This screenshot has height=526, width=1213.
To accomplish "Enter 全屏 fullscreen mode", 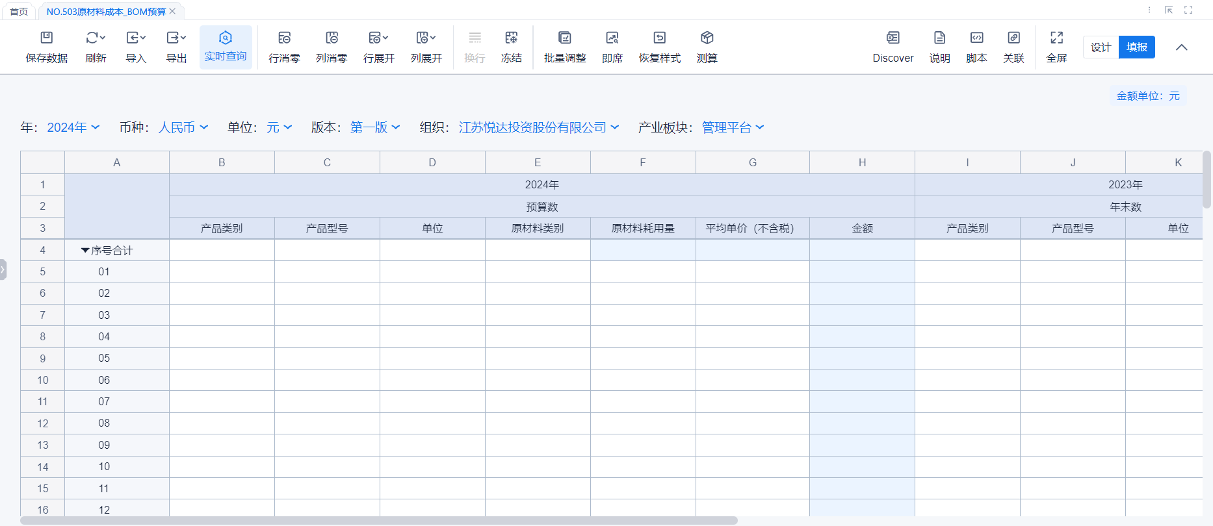I will click(1057, 38).
